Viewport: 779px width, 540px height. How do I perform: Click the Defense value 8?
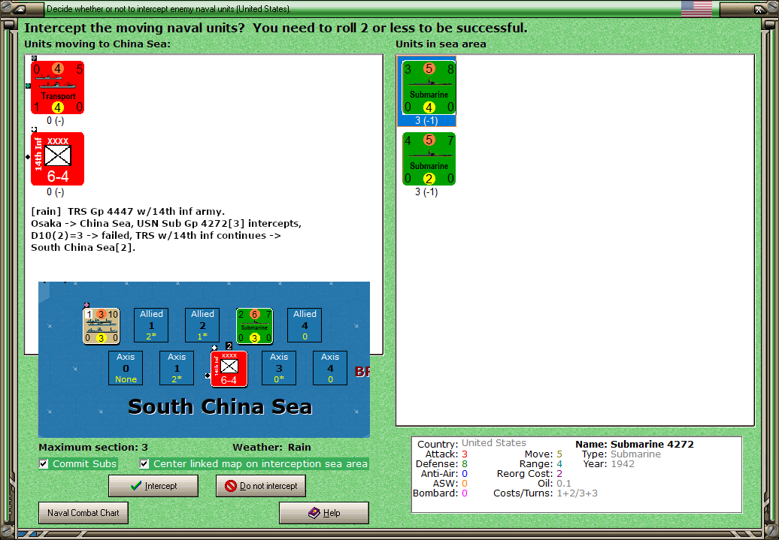click(x=465, y=464)
